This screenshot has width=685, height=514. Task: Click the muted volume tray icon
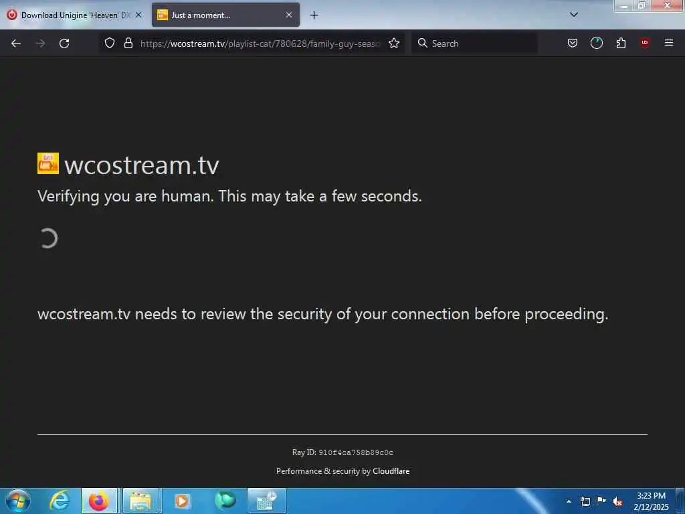click(617, 502)
